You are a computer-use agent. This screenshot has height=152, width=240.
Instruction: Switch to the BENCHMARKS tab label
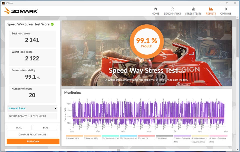tap(172, 14)
